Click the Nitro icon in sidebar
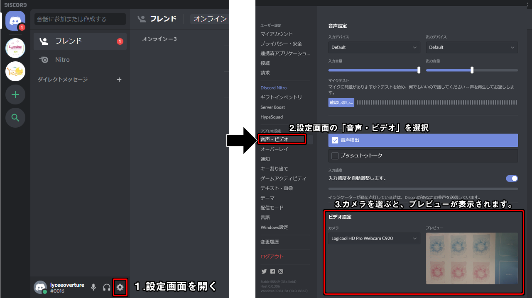532x298 pixels. coord(44,60)
